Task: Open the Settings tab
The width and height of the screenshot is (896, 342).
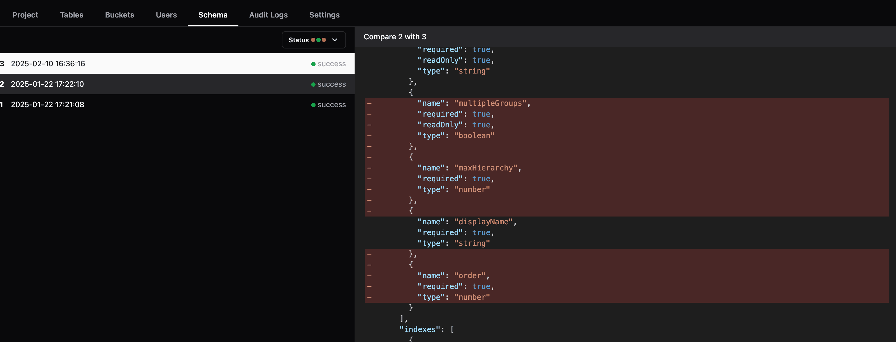Action: (x=324, y=15)
